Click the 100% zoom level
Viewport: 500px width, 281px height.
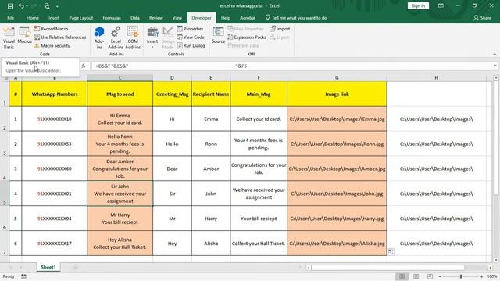[x=492, y=276]
